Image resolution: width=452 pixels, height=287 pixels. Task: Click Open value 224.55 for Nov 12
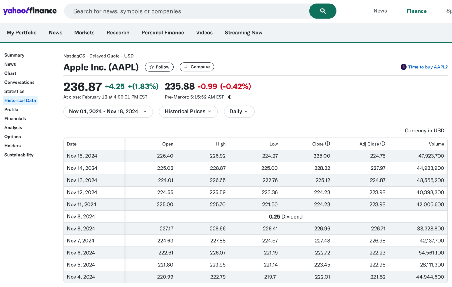165,192
